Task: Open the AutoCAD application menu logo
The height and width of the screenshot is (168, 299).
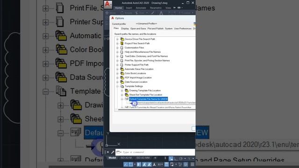Action: (108, 4)
